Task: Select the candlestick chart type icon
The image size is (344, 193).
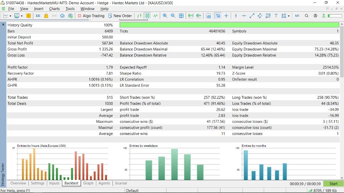Action: point(147,16)
